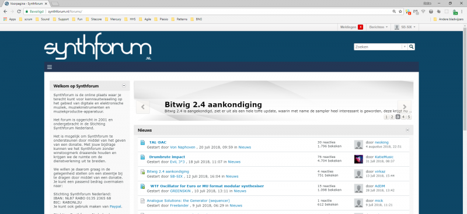The image size is (467, 214).
Task: Open the Gmail checker extension icon
Action: point(416,12)
